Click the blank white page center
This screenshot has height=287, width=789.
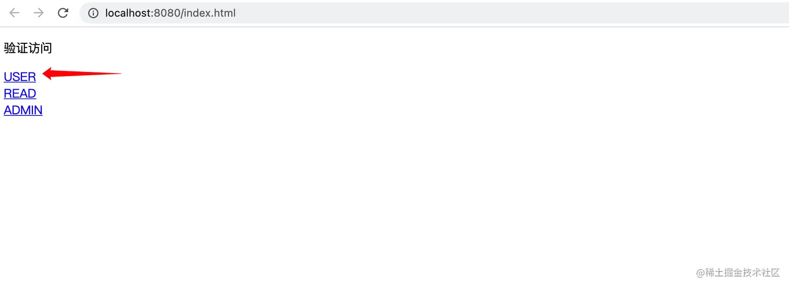tap(394, 157)
